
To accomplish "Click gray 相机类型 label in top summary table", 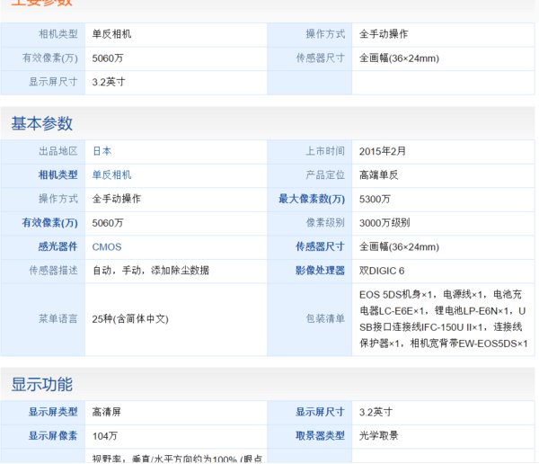I will point(57,34).
